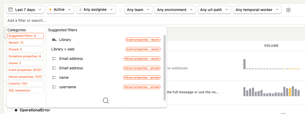Choose the recent Email address filter
Viewport: 305px width, 114px height.
coord(106,59)
